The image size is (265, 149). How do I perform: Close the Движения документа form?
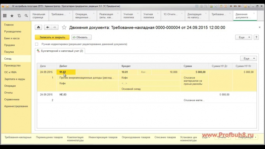tap(260, 27)
